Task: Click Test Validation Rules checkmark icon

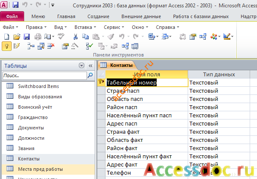Action: coord(90,46)
